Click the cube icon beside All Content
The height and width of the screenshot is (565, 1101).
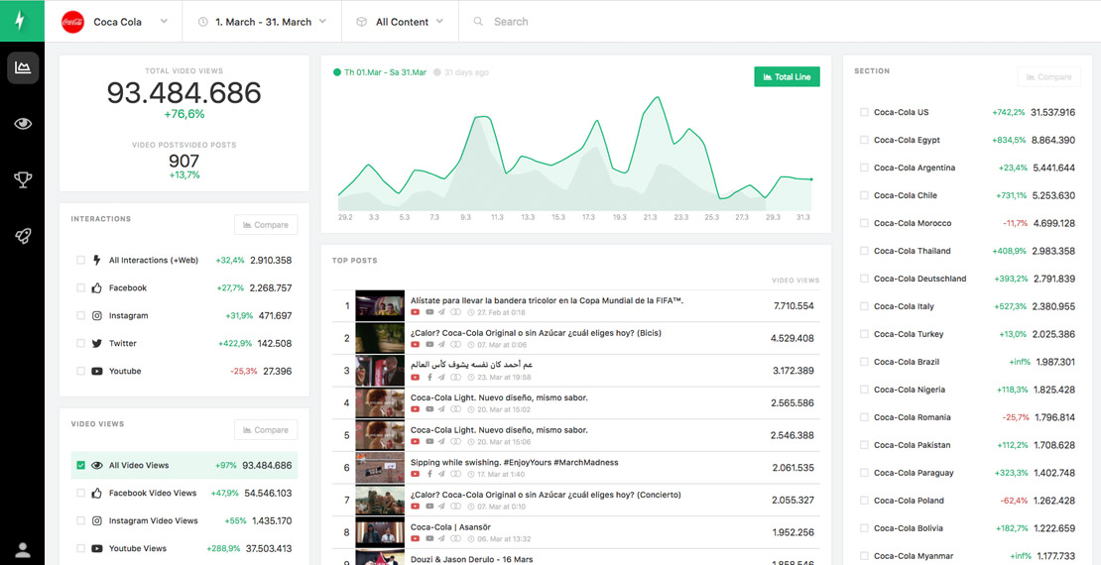[x=362, y=22]
